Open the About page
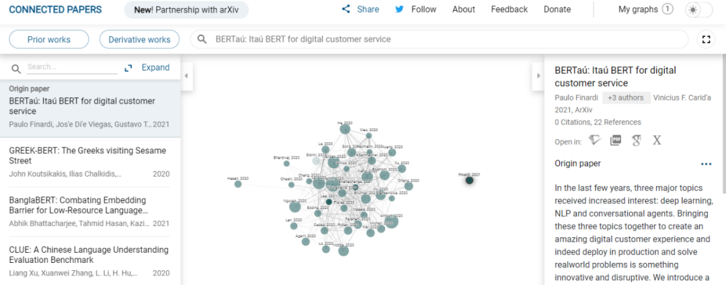Image resolution: width=726 pixels, height=285 pixels. (464, 9)
